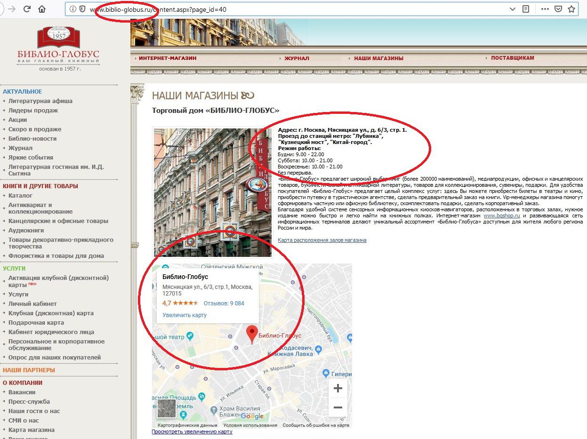This screenshot has width=587, height=439.
Task: Open Карта магазина sidebar link
Action: [x=32, y=430]
